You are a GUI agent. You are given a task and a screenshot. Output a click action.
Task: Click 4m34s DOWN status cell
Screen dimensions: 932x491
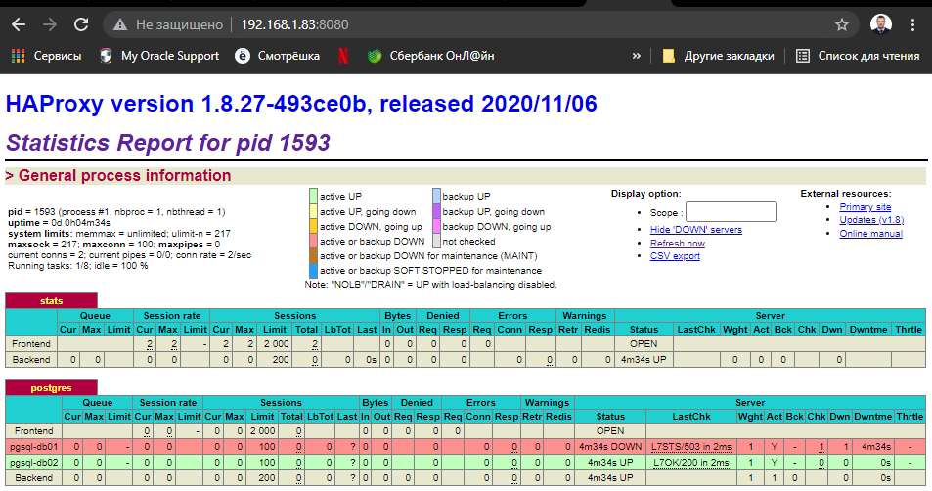click(x=610, y=447)
